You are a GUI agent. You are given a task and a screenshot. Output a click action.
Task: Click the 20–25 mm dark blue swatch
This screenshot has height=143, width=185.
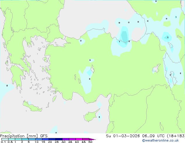[x=52, y=139]
